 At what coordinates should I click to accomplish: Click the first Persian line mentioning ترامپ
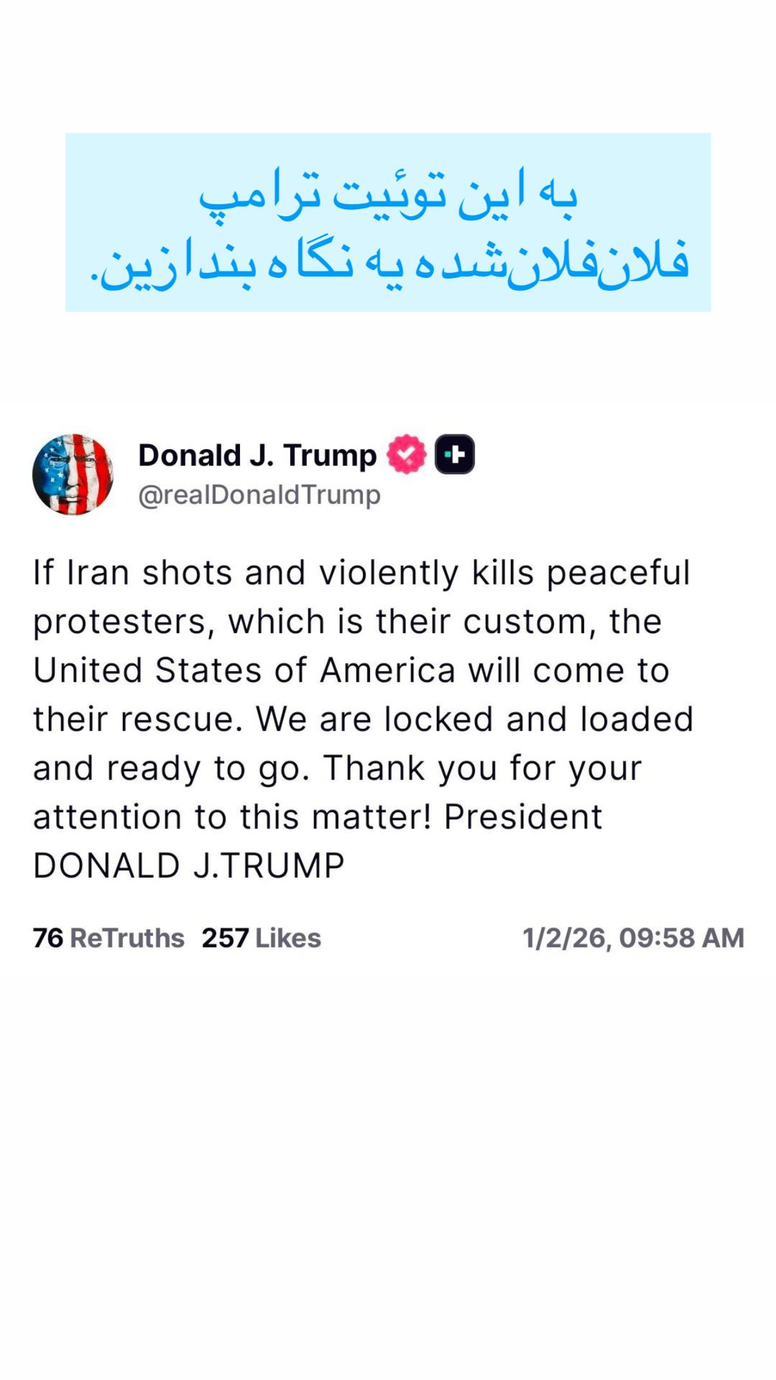388,193
